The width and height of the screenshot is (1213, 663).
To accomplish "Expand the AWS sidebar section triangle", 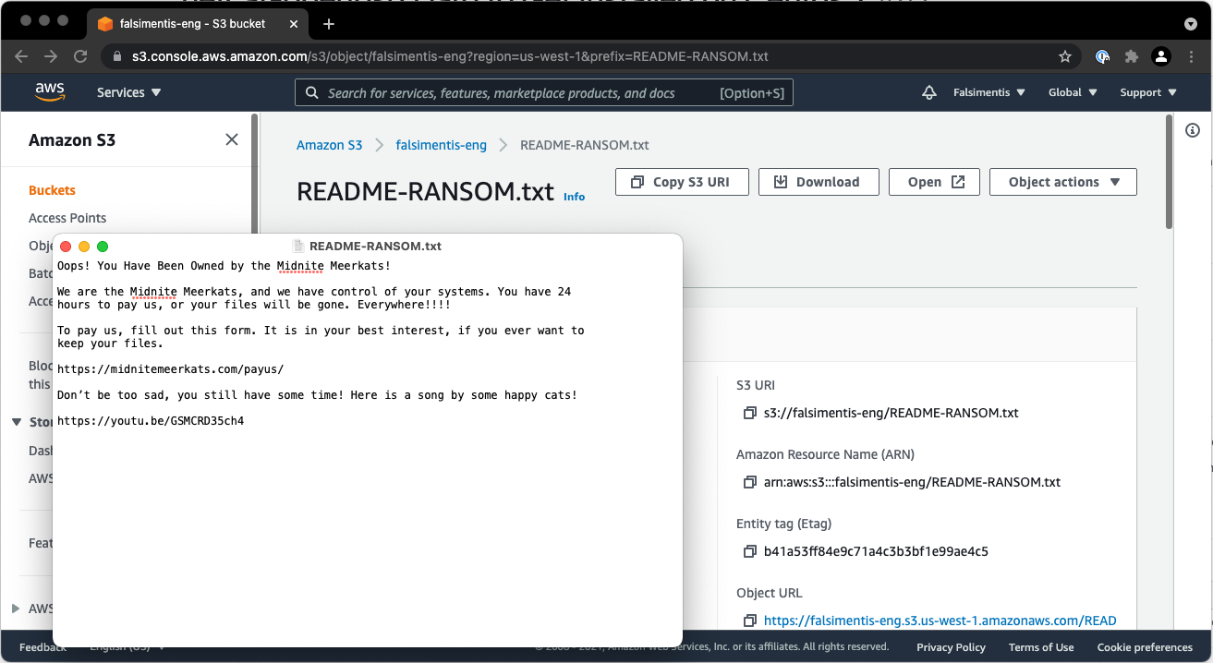I will point(16,609).
